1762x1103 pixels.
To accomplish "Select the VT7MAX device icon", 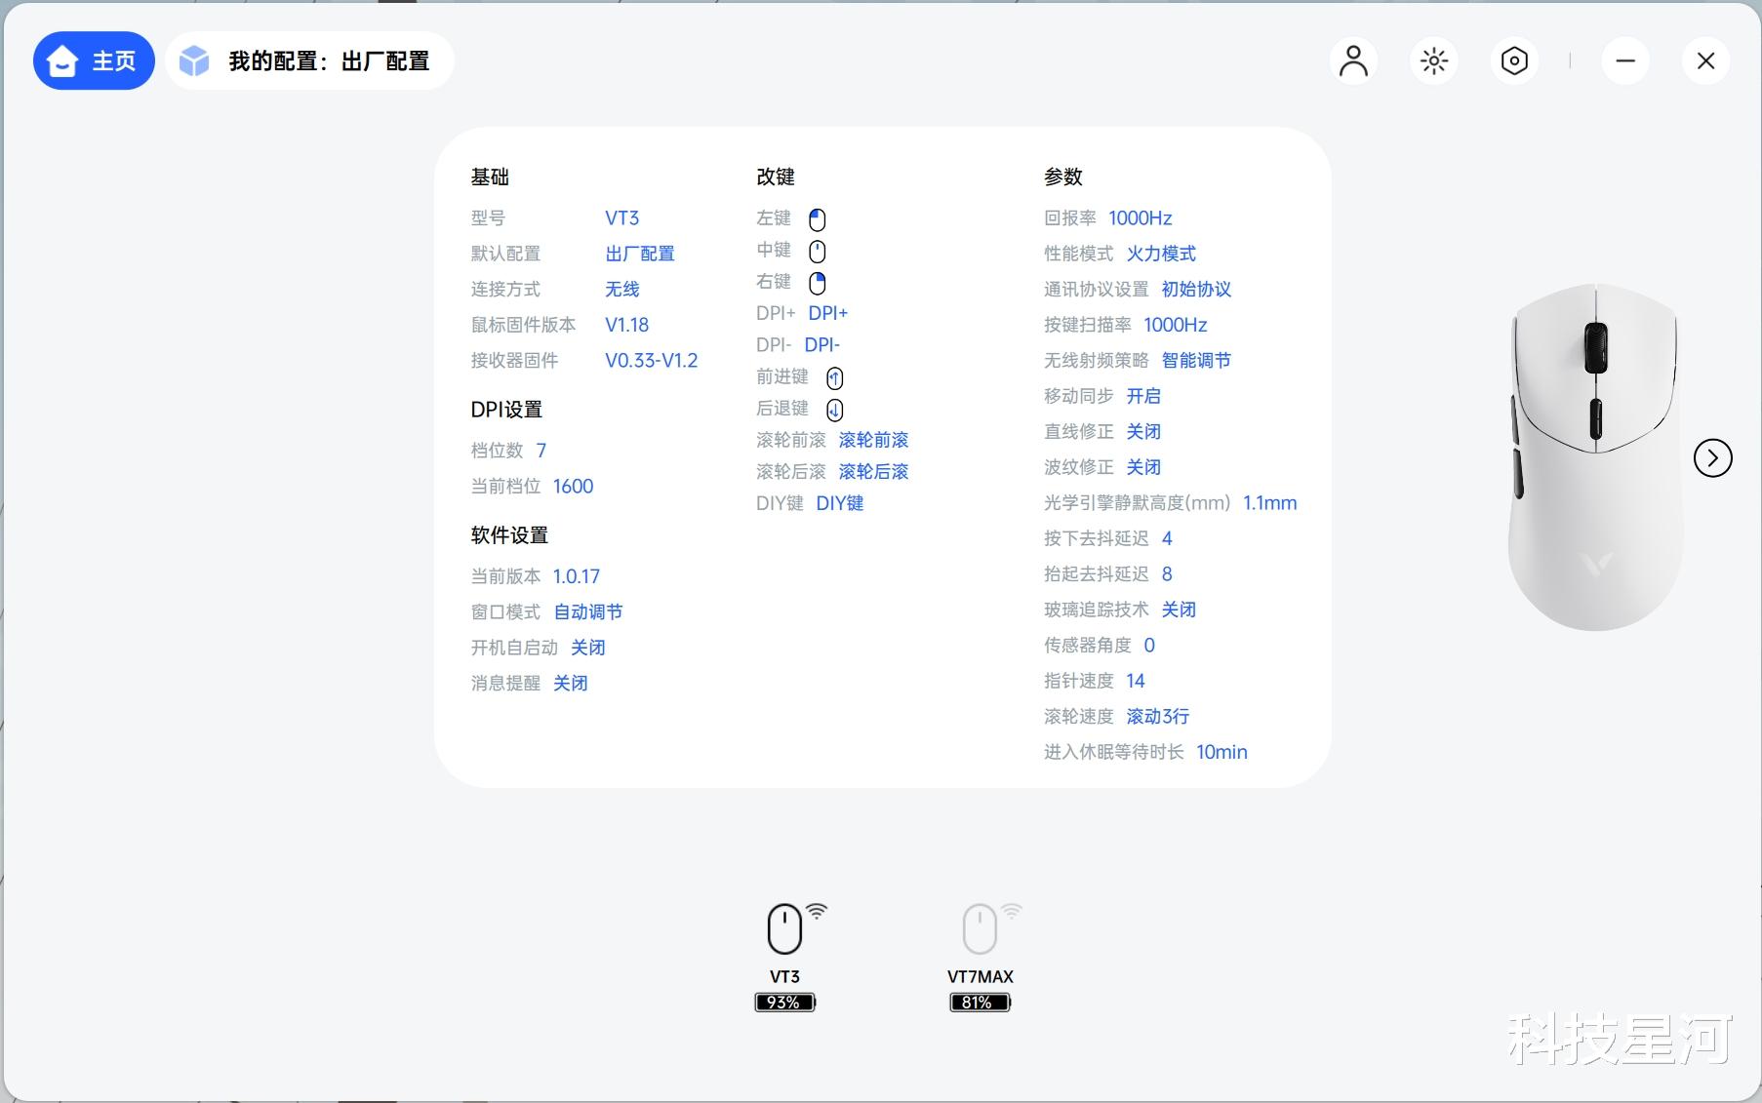I will (x=981, y=927).
